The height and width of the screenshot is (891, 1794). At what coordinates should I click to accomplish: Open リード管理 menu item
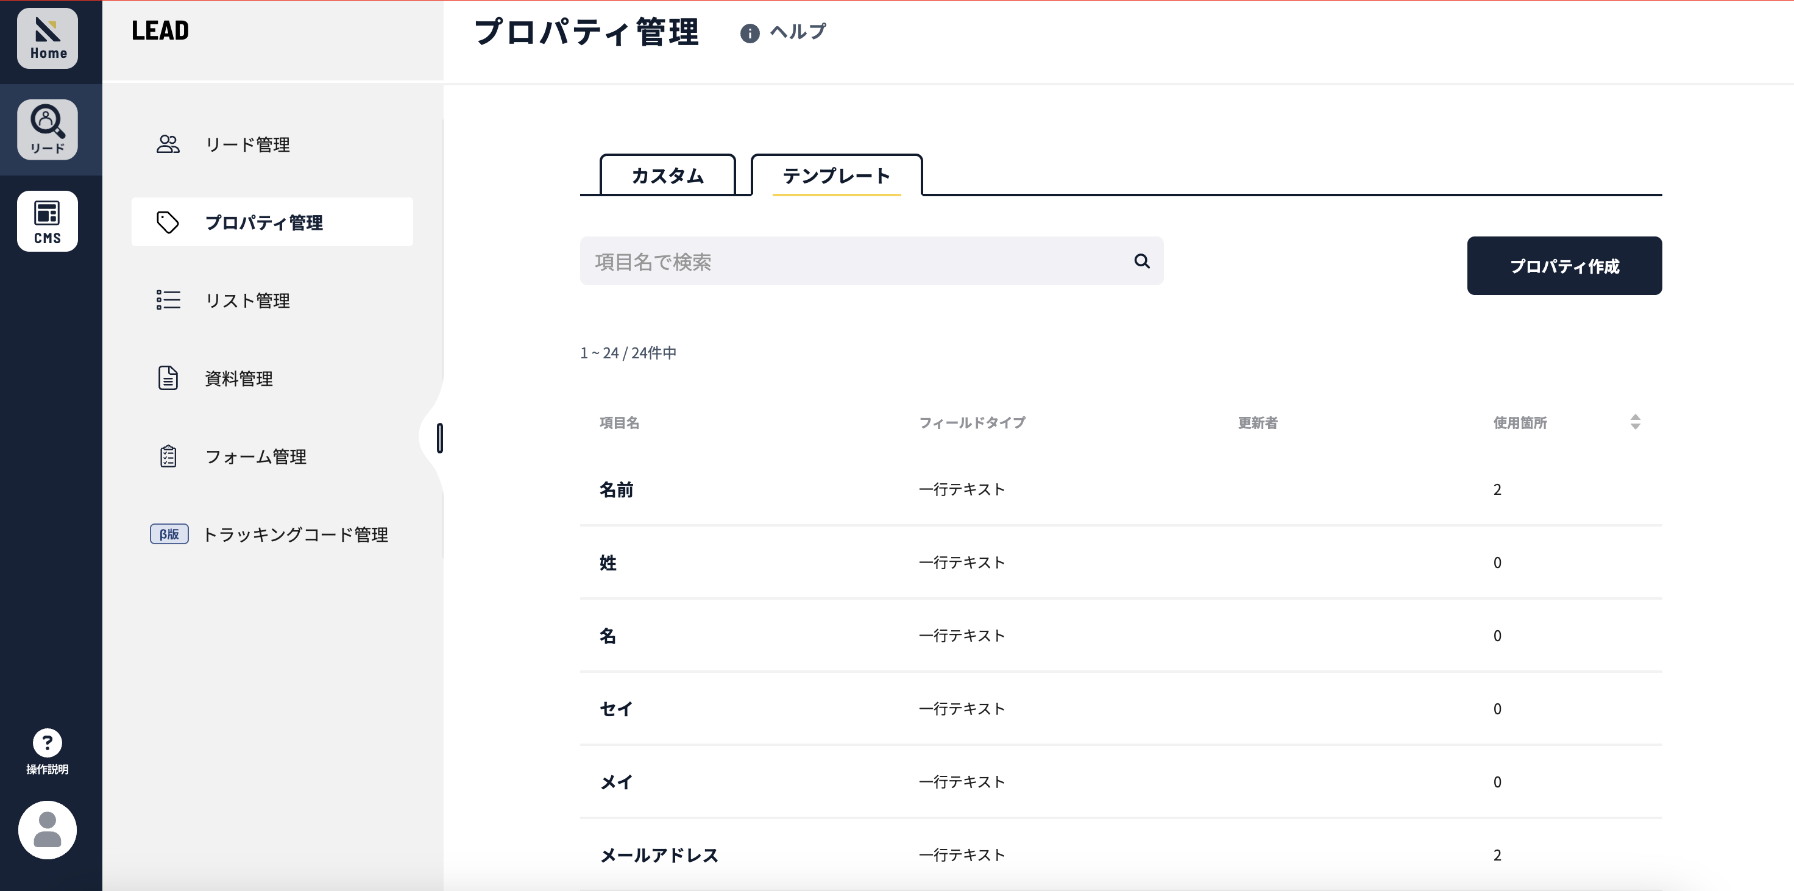click(272, 144)
